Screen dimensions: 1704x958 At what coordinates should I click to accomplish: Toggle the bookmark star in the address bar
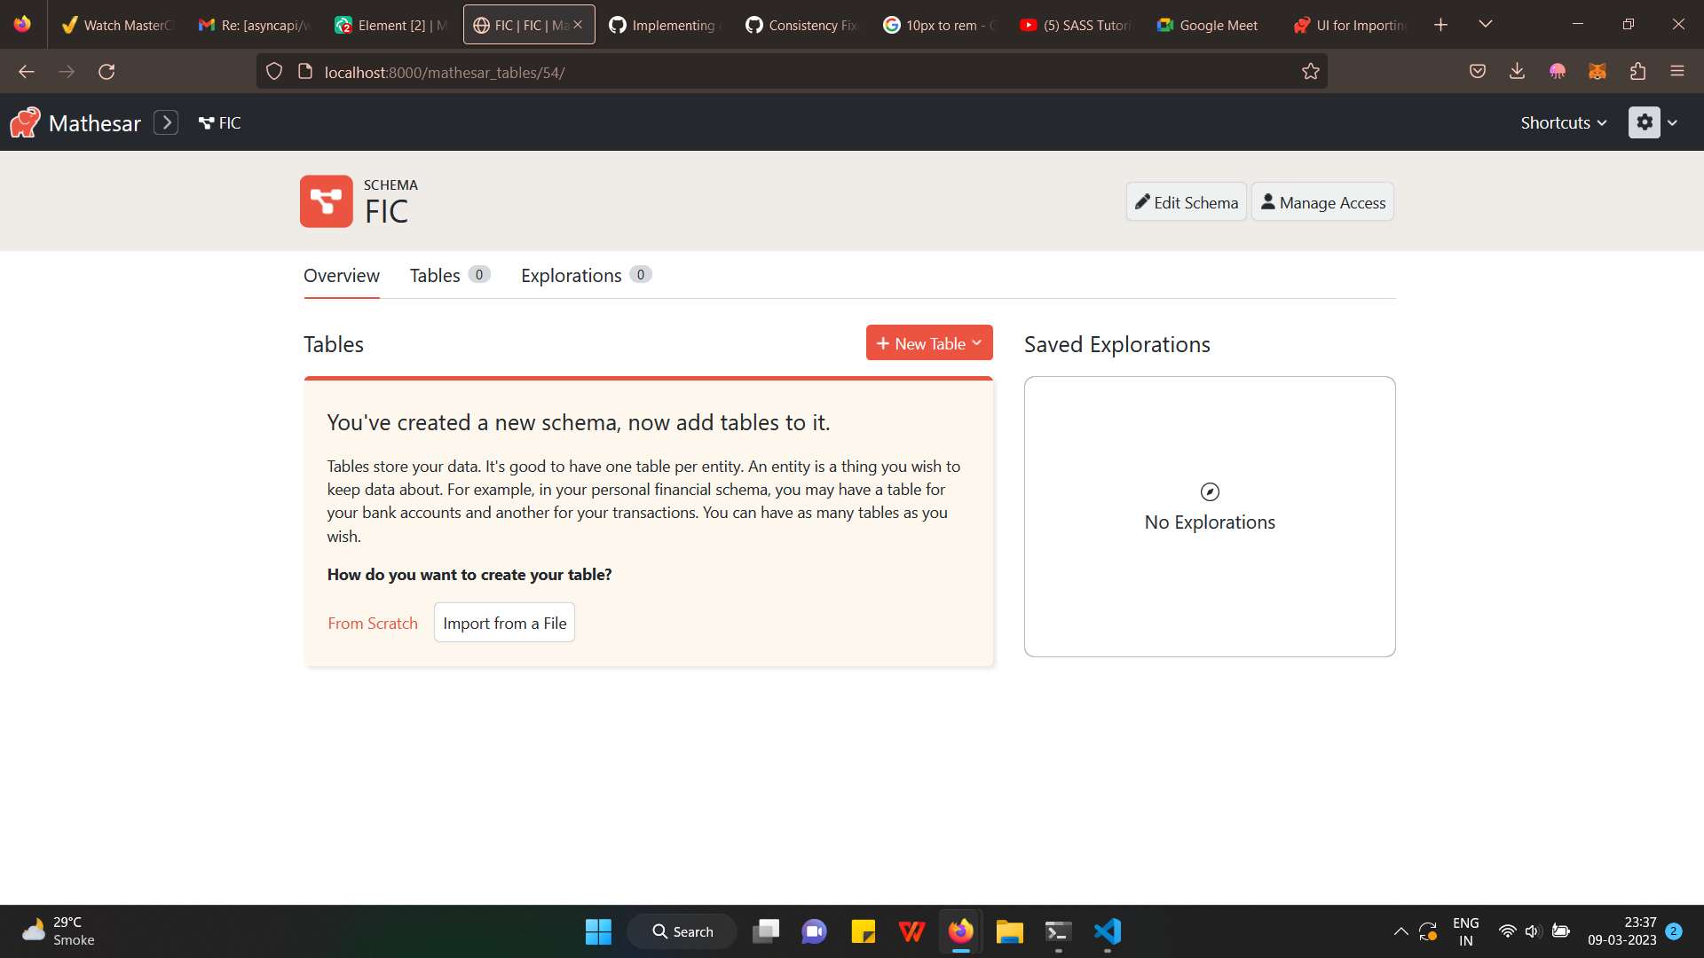pos(1311,71)
